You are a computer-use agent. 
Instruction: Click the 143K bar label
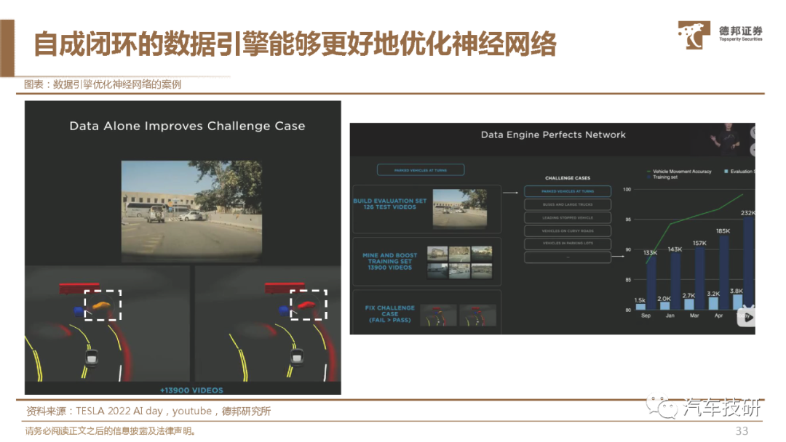pos(675,249)
